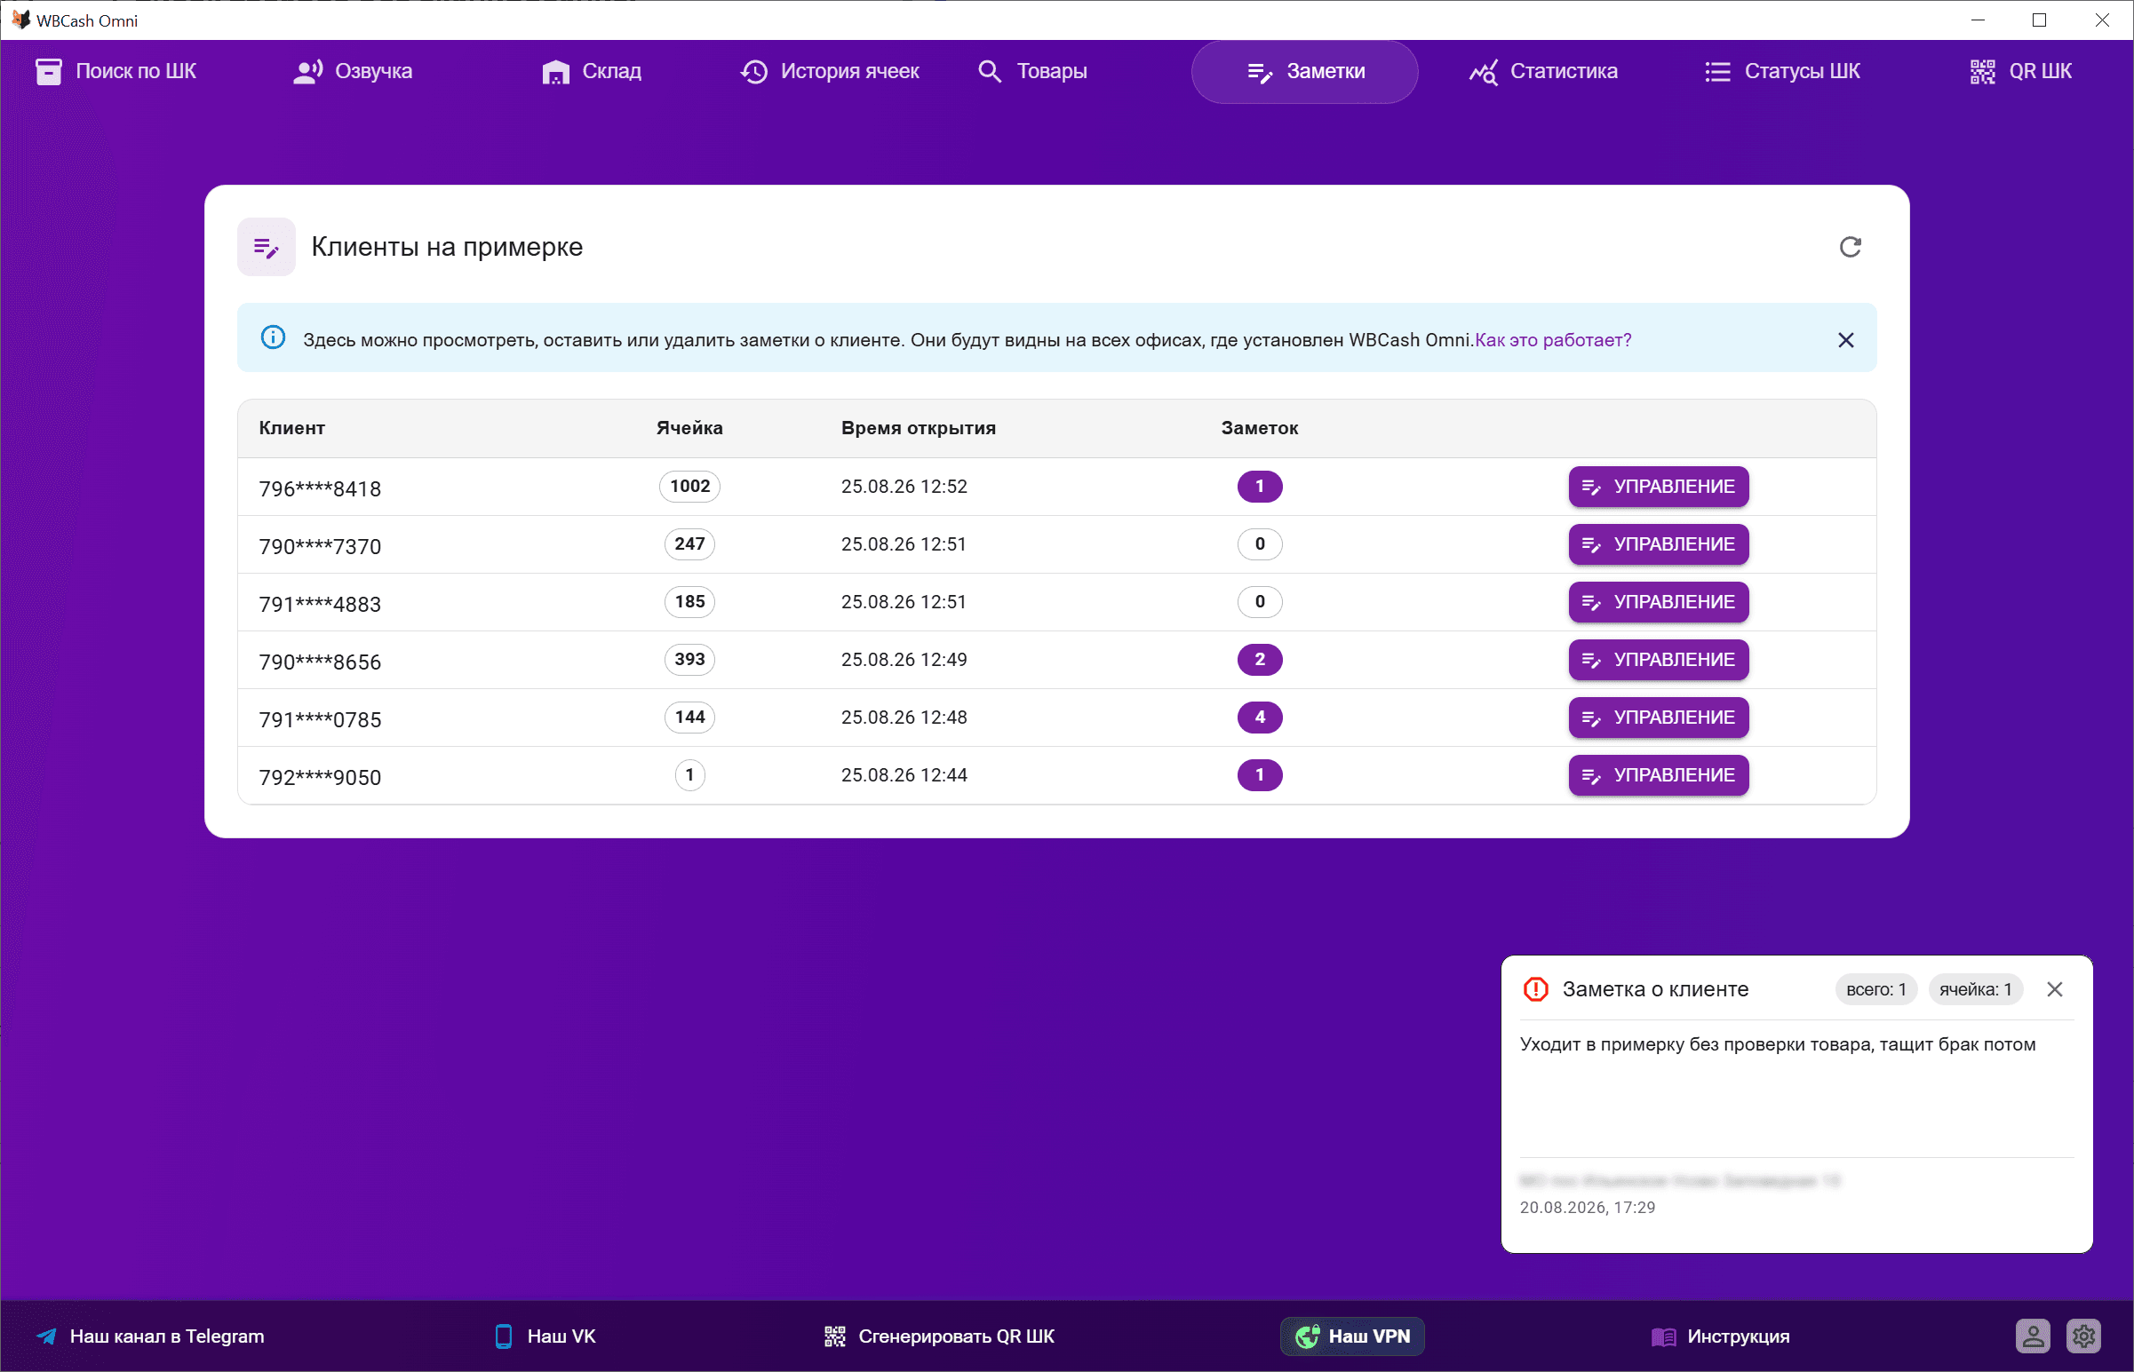Follow the Как это работает? link

click(1553, 339)
